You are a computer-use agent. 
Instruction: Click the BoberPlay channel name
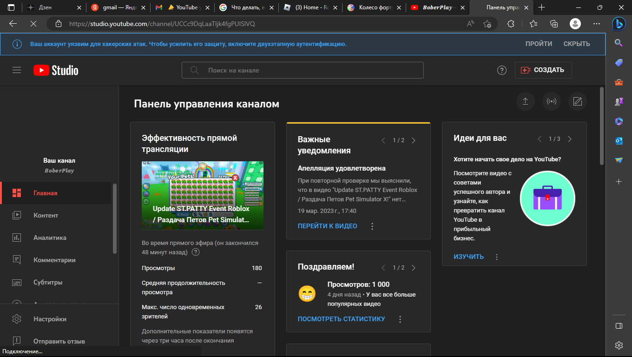click(59, 171)
